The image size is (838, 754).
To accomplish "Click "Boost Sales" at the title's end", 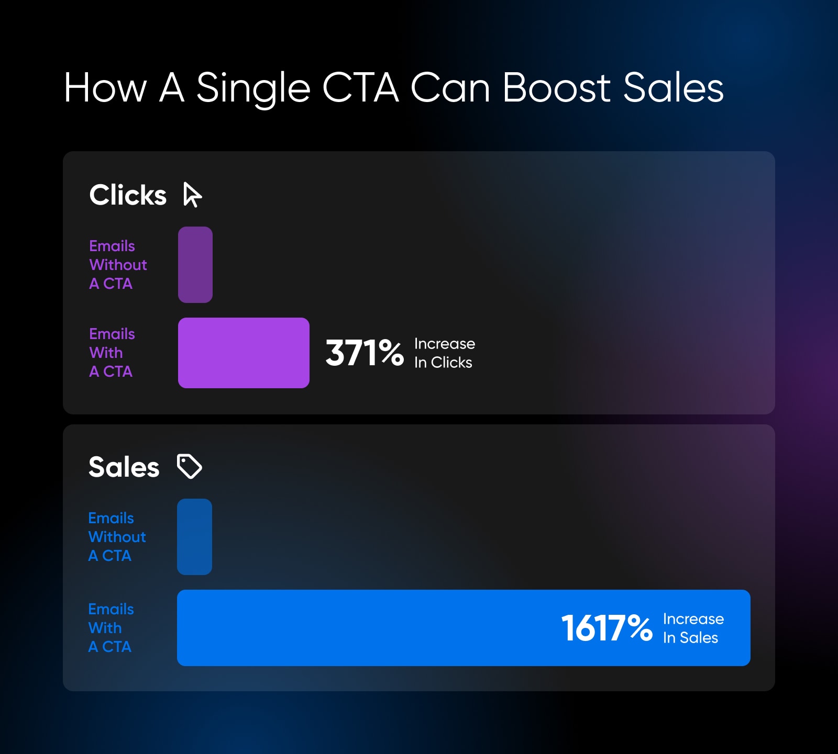I will click(x=613, y=88).
